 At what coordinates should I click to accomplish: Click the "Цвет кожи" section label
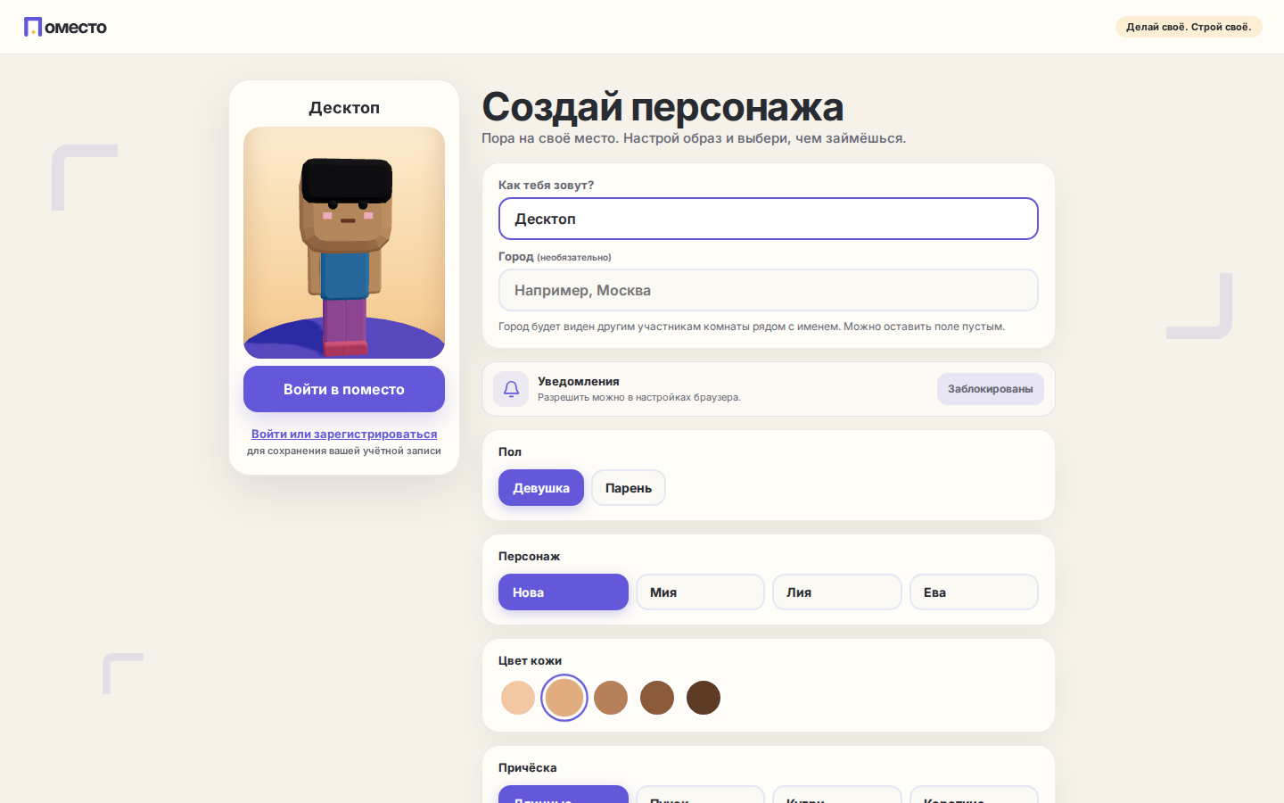(530, 660)
